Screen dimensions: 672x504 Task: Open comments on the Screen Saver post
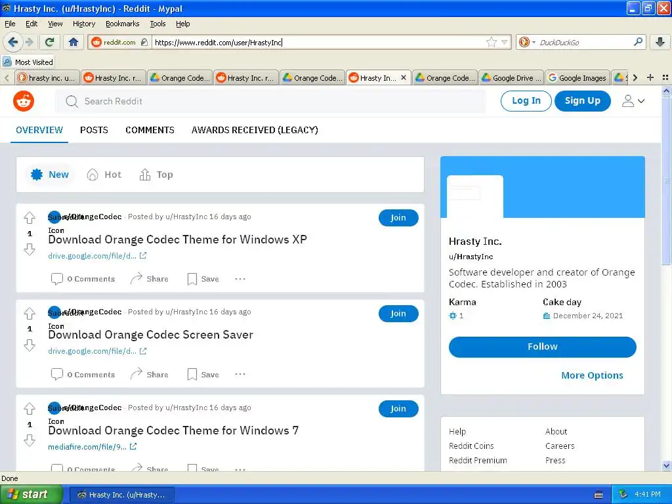point(83,375)
